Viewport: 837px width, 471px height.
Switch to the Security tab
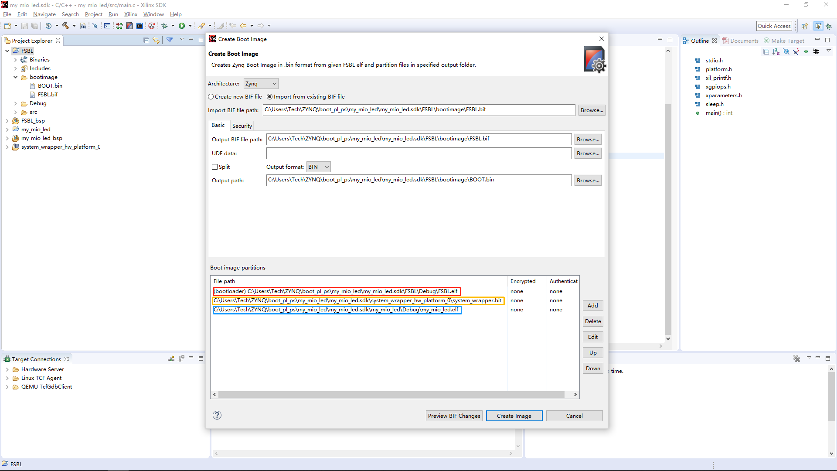click(242, 126)
